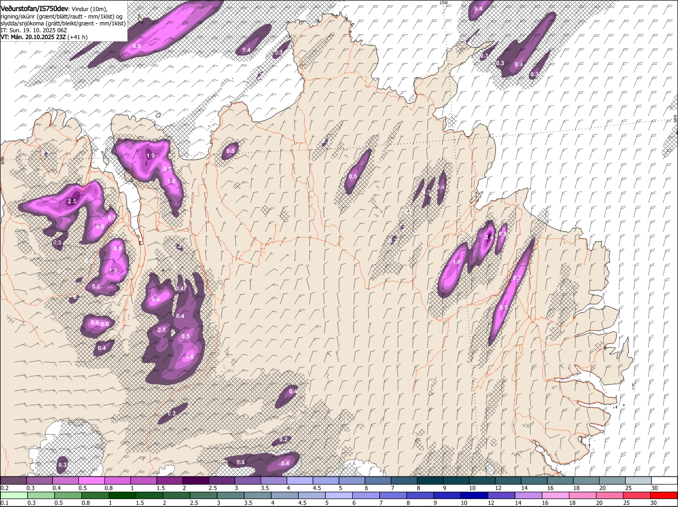Pick the bright pink upper-scale swatch between 0.5 and 0.8
This screenshot has height=507, width=678.
[91, 480]
